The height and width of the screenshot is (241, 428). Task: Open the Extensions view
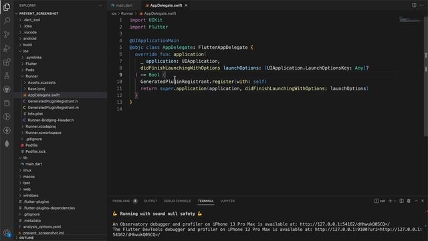pyautogui.click(x=7, y=62)
